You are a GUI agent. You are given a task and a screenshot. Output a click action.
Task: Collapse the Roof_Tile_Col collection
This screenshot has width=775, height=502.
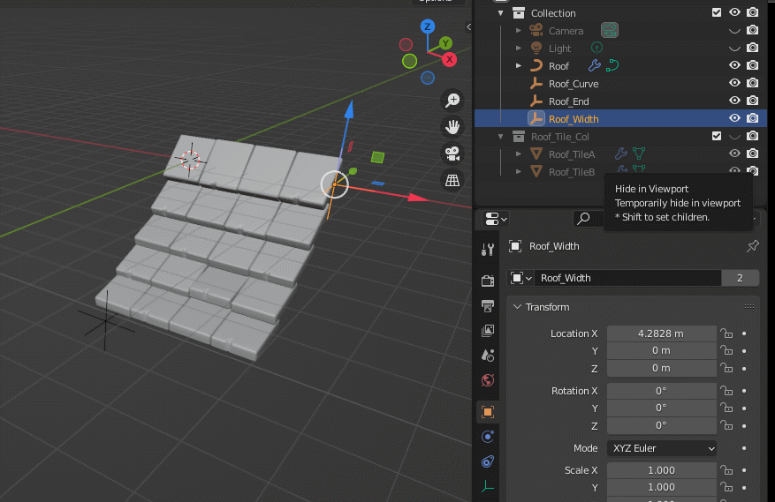tap(501, 136)
